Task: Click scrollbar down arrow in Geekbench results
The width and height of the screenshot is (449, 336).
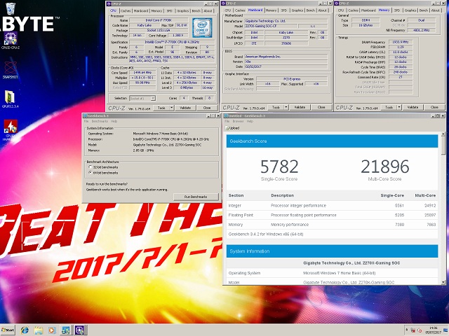Action: pyautogui.click(x=443, y=282)
